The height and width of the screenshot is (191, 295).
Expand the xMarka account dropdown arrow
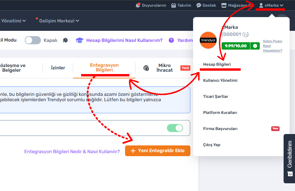[x=282, y=5]
